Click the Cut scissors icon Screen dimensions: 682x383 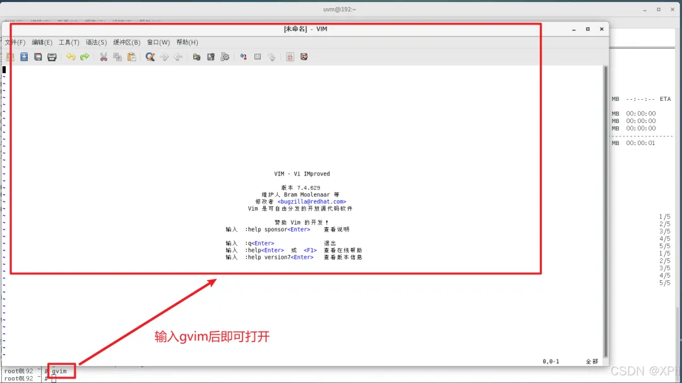click(104, 57)
